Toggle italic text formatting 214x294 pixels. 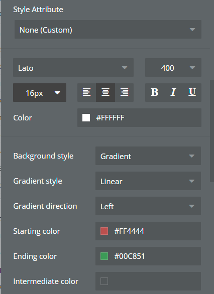pyautogui.click(x=173, y=92)
